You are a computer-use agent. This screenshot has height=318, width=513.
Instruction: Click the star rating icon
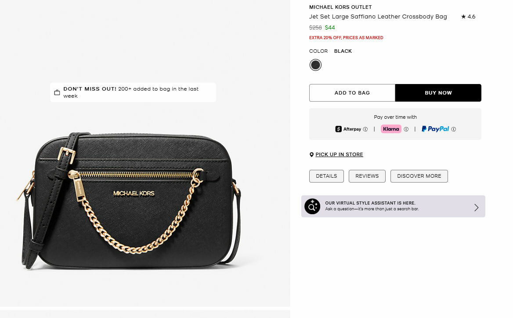coord(463,17)
